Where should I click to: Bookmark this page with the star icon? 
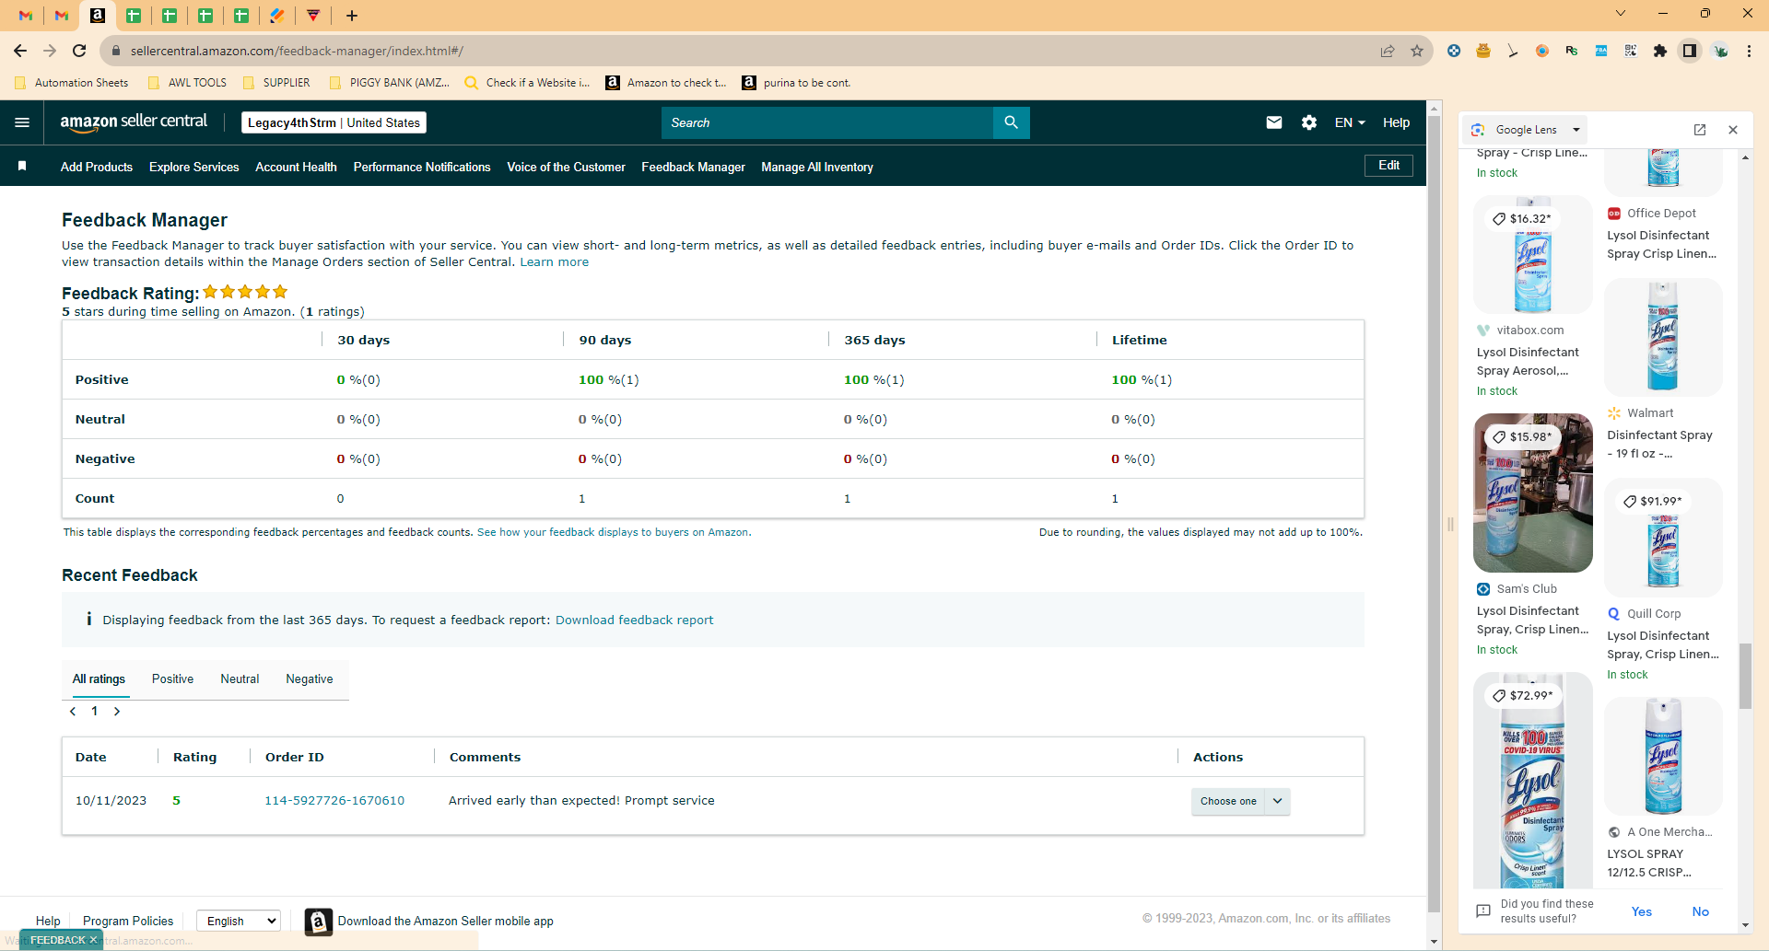tap(1417, 51)
